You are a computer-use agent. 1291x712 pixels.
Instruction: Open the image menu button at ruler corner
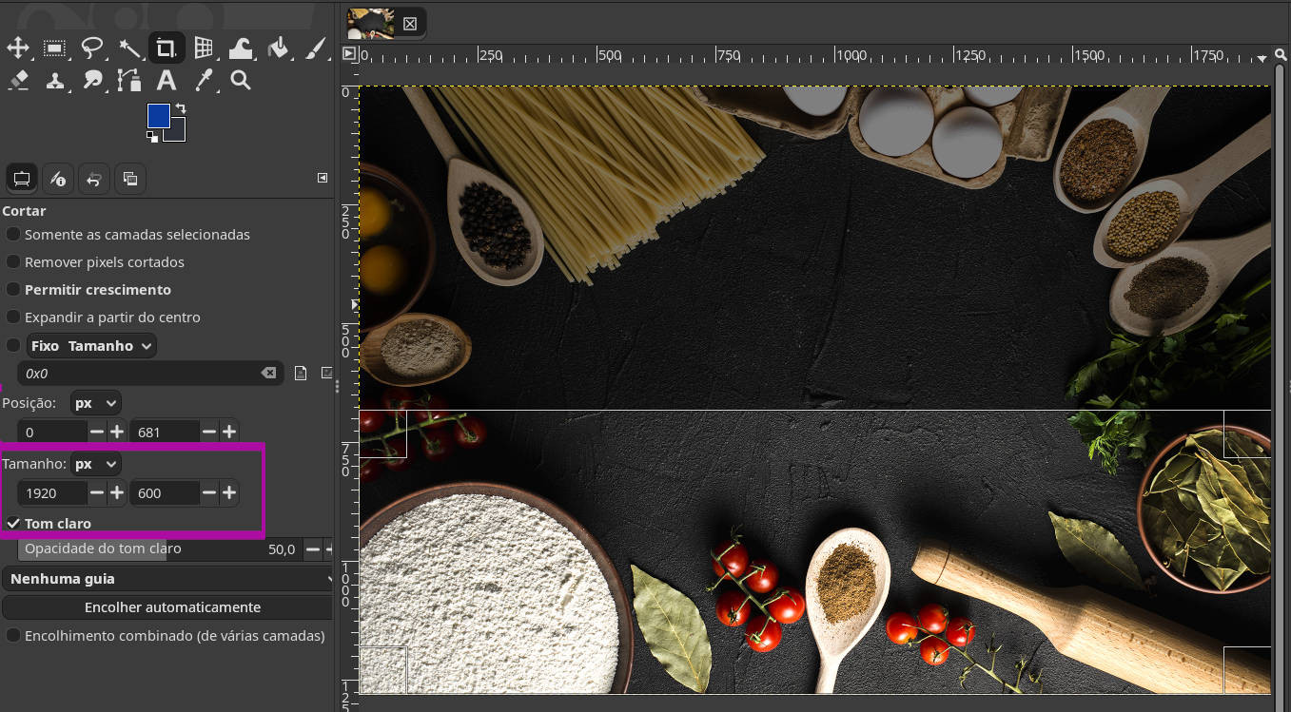(x=348, y=54)
